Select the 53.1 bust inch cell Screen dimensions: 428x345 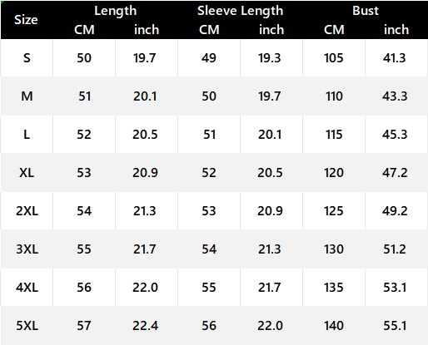pos(395,288)
